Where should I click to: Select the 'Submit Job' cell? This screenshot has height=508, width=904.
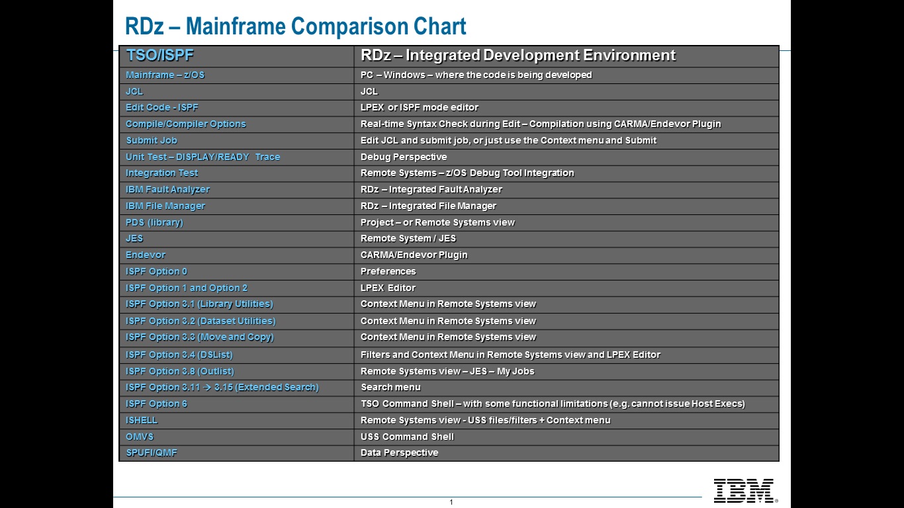point(237,140)
